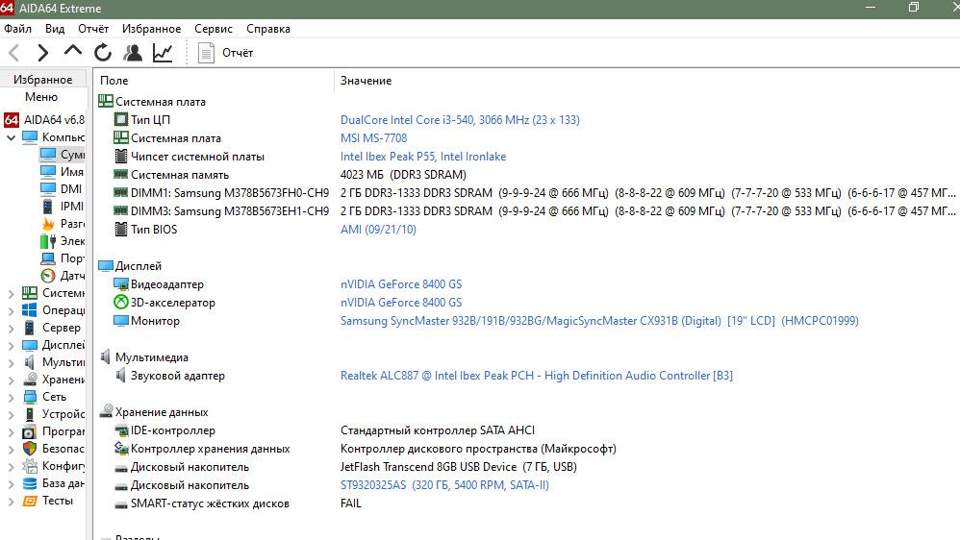Expand the Операционная система node arrow
This screenshot has width=960, height=540.
tap(11, 310)
